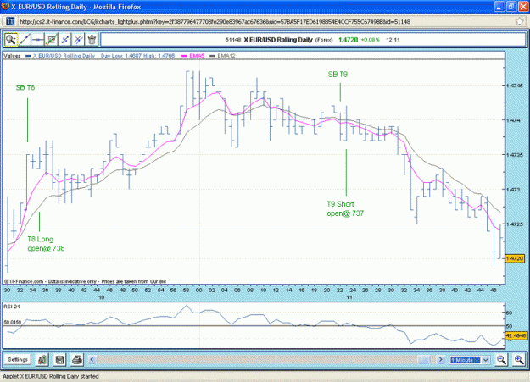Click the save floppy disk icon
530x382 pixels.
[60, 360]
